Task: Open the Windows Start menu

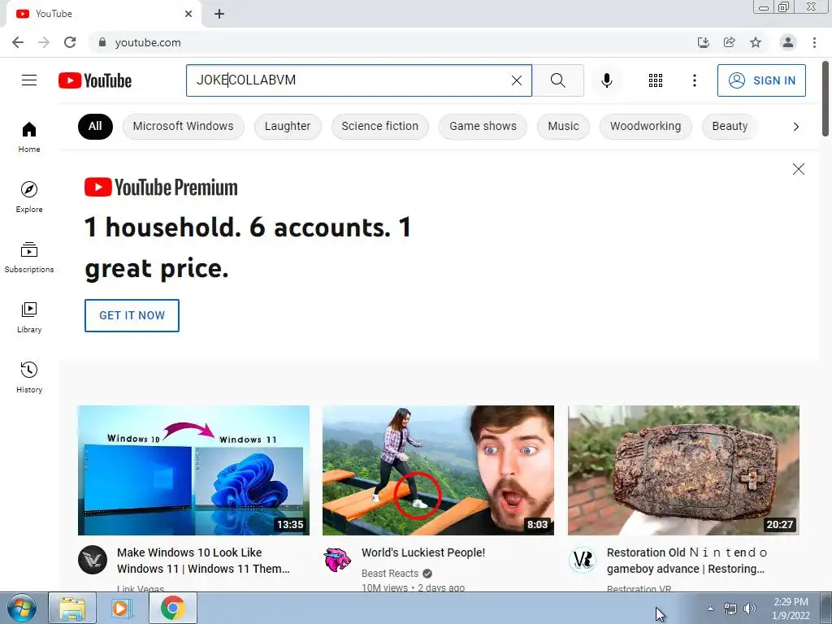Action: tap(22, 608)
